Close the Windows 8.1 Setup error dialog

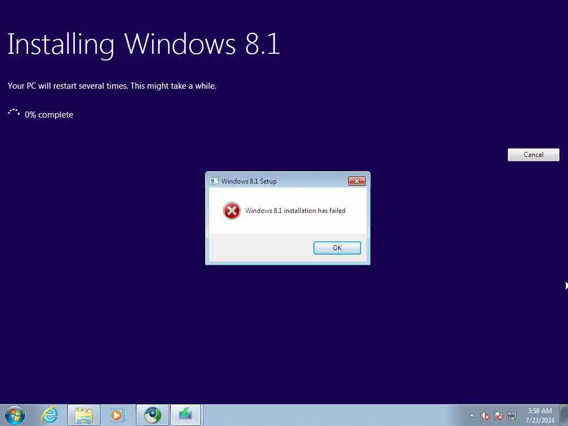[x=357, y=181]
